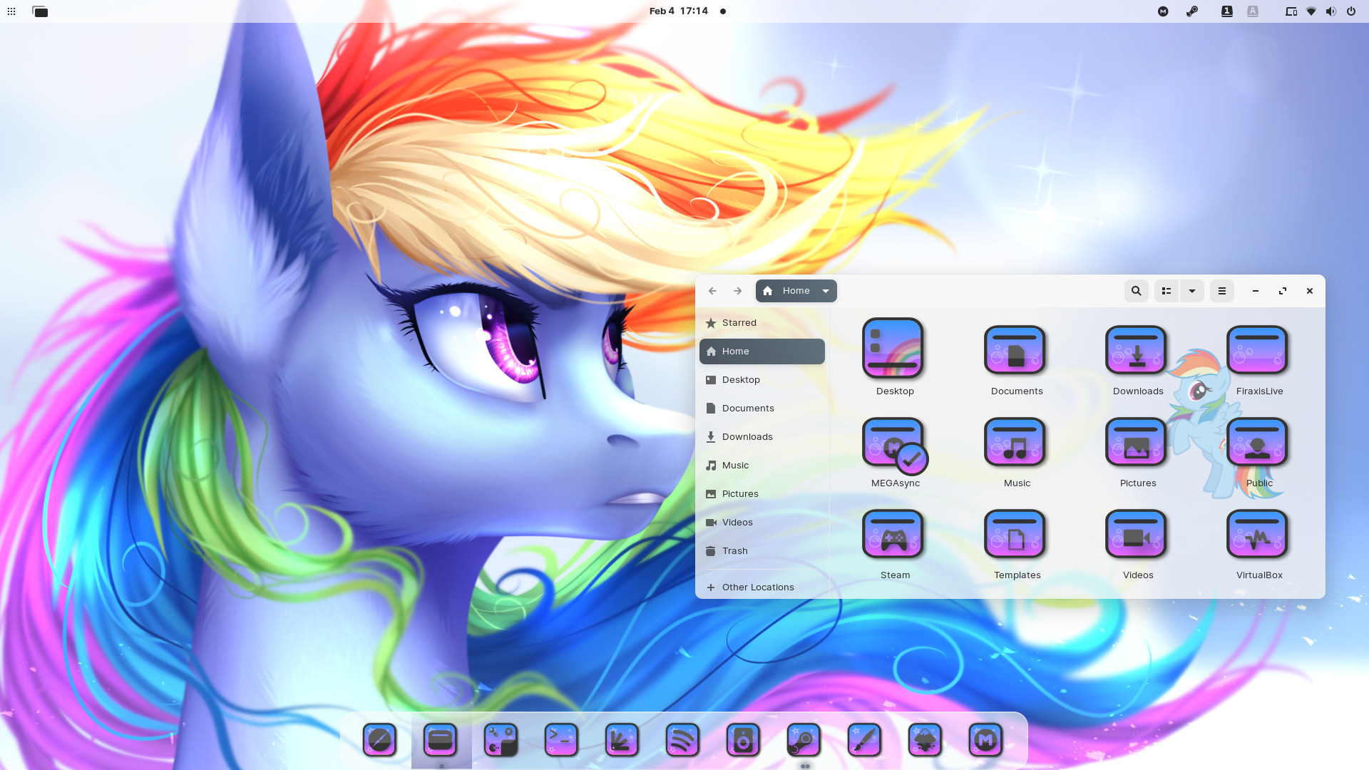Toggle Num Lock indicator in top bar

[x=1226, y=11]
